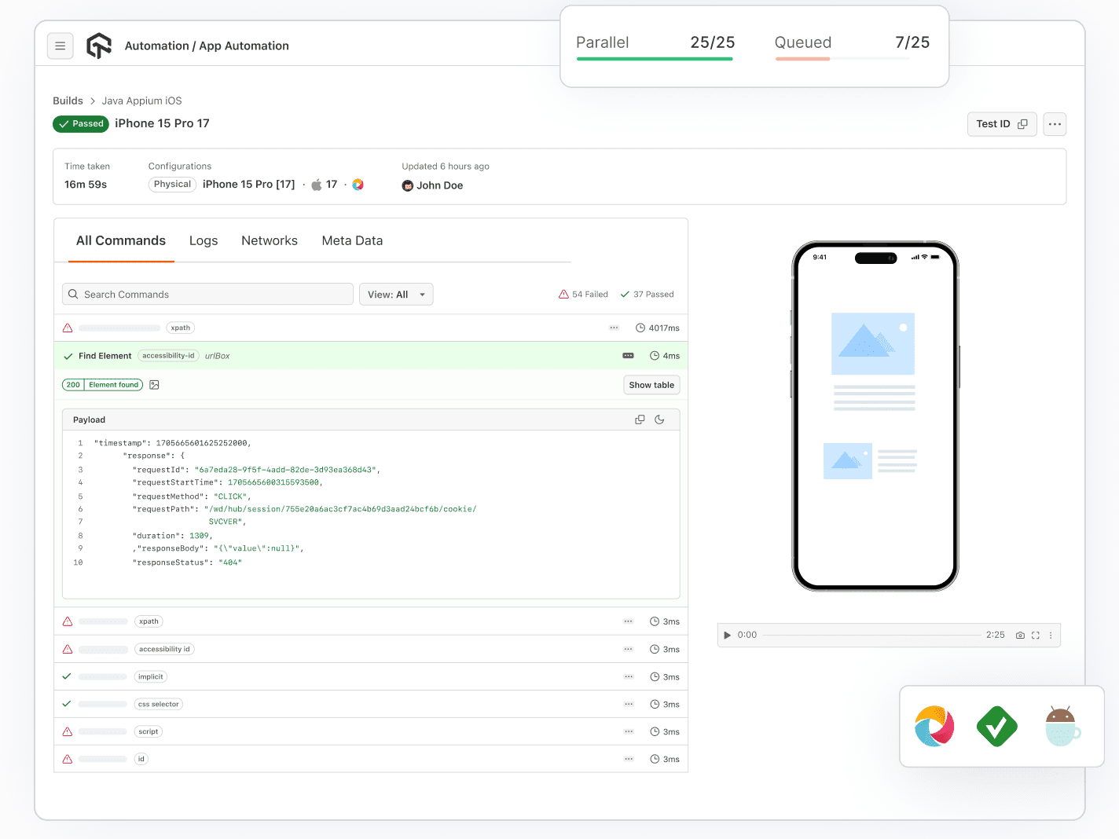1119x839 pixels.
Task: Open the three-dot menu on the Find Element row
Action: click(628, 355)
